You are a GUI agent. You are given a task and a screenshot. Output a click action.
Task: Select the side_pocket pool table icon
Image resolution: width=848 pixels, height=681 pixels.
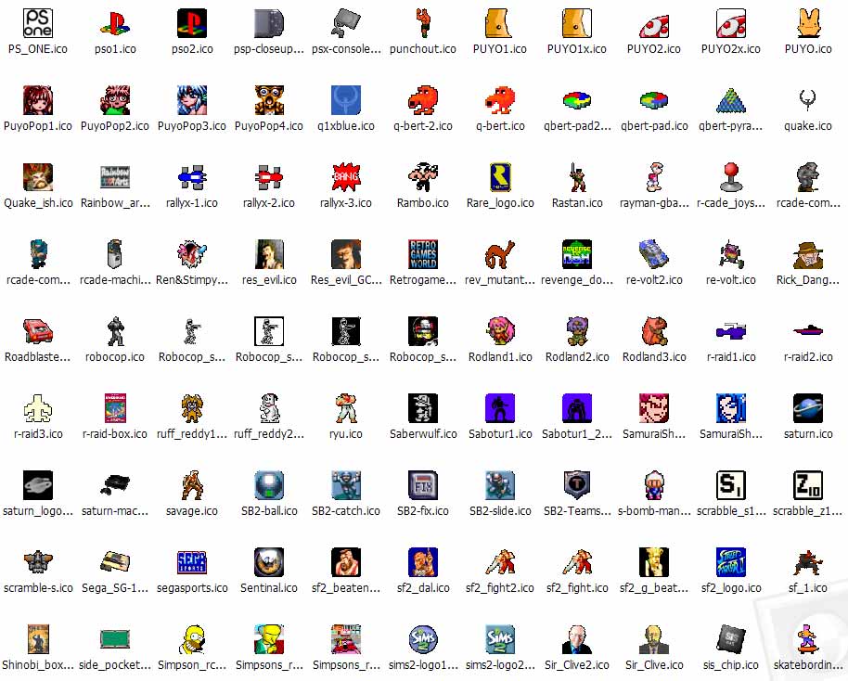tap(115, 639)
